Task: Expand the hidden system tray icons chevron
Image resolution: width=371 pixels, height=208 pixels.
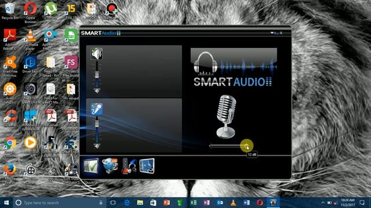Action: coord(323,203)
